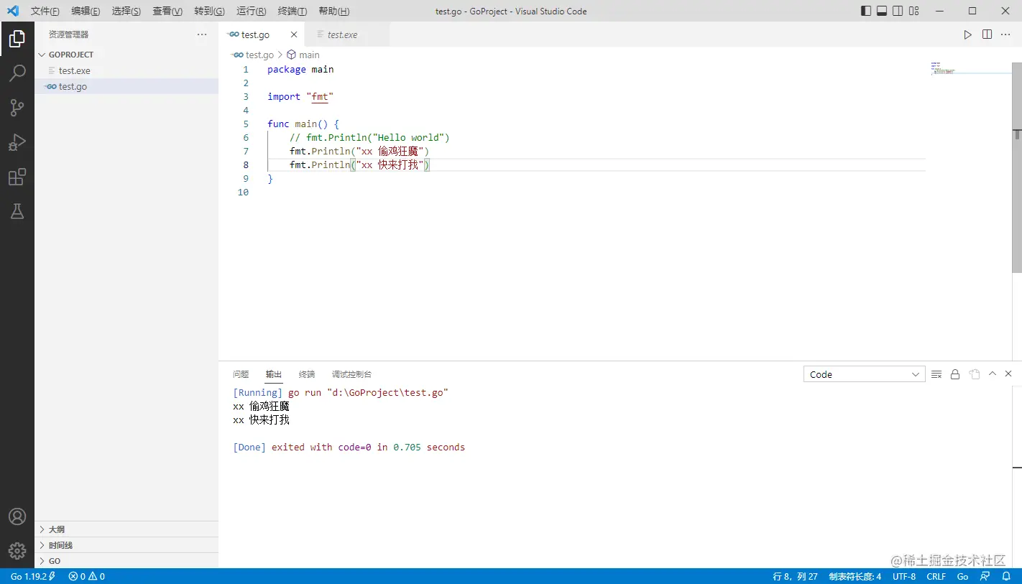Customize layout icon in title bar
Viewport: 1022px width, 584px height.
click(914, 11)
